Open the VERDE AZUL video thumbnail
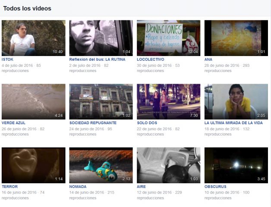 click(x=33, y=101)
